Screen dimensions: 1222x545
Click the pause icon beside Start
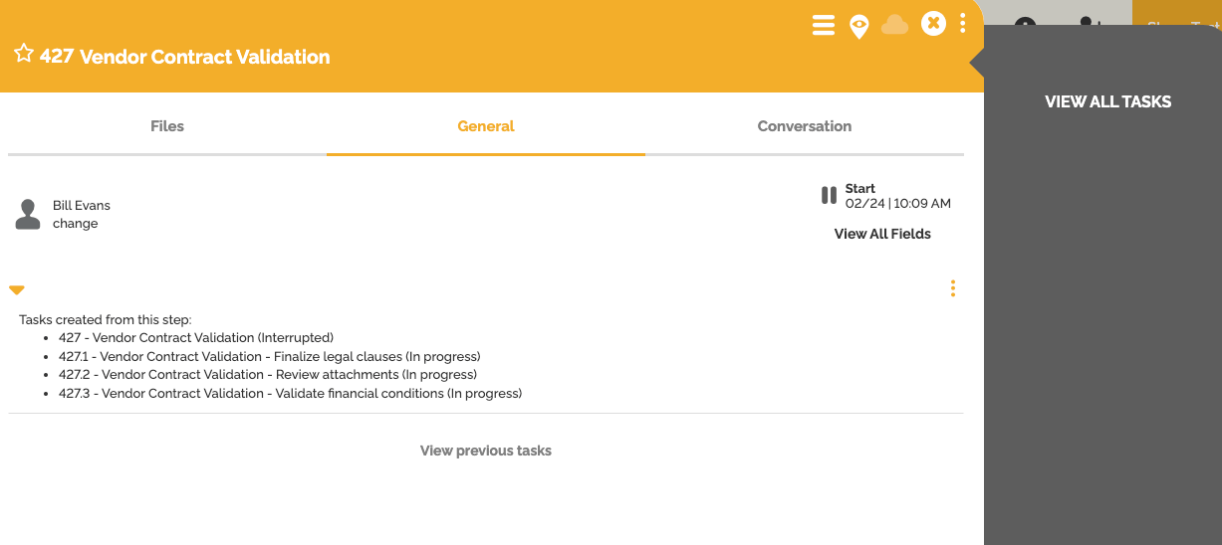829,195
